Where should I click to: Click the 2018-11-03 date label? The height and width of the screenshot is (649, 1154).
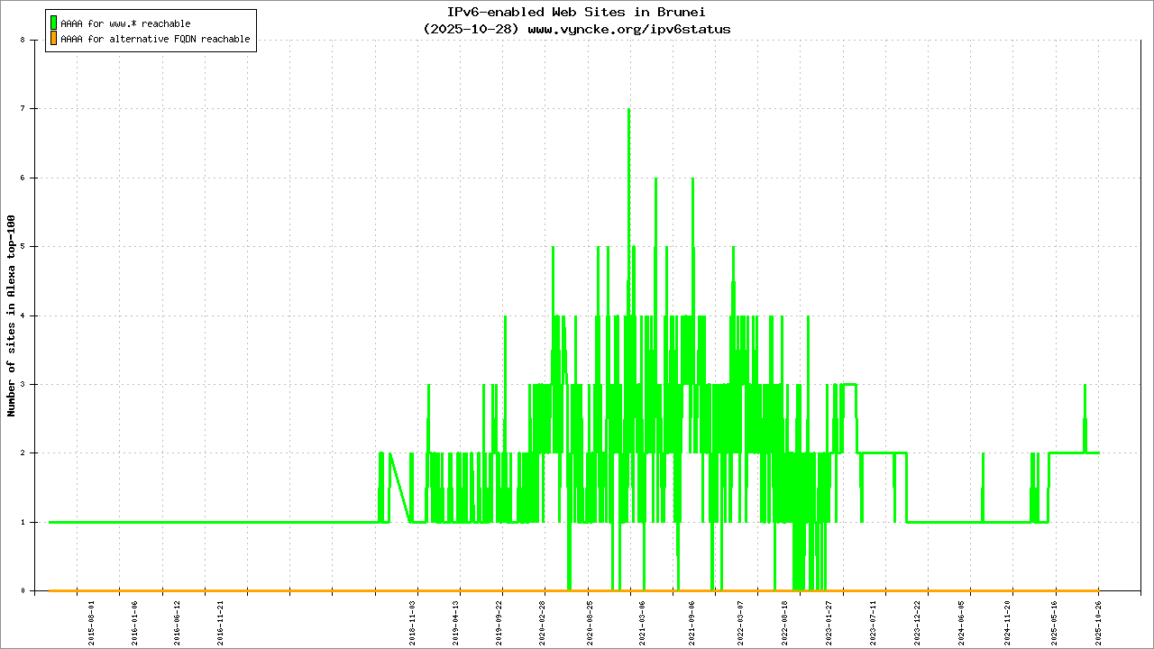[415, 623]
